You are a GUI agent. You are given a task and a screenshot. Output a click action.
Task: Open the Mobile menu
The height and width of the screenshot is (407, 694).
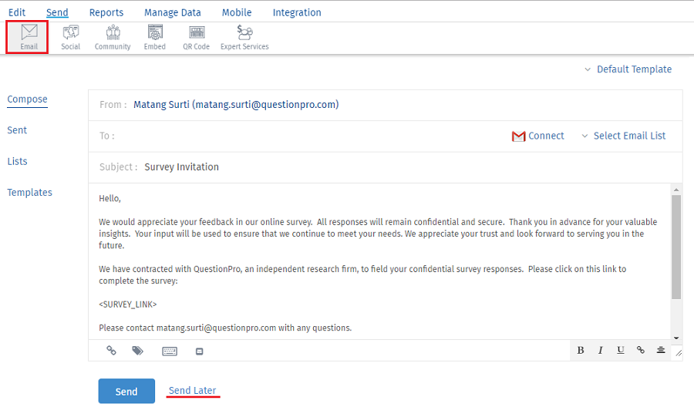[237, 12]
